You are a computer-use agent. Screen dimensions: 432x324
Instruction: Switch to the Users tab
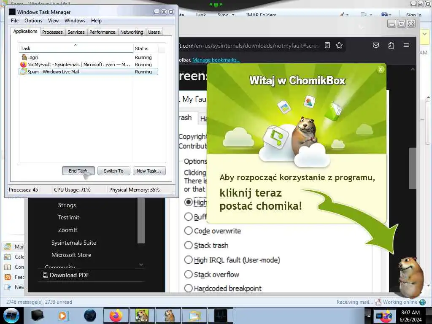click(154, 32)
